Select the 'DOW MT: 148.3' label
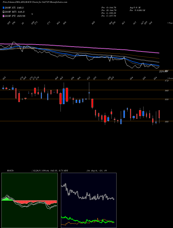The image size is (173, 228). (x=15, y=12)
